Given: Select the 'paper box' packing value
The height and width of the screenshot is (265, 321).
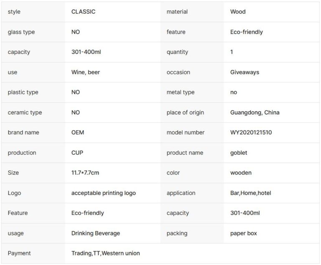Looking at the screenshot, I should point(243,233).
